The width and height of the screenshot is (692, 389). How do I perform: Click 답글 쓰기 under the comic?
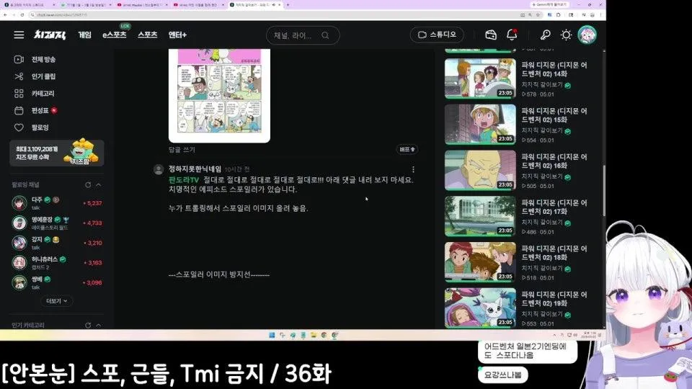pyautogui.click(x=182, y=150)
